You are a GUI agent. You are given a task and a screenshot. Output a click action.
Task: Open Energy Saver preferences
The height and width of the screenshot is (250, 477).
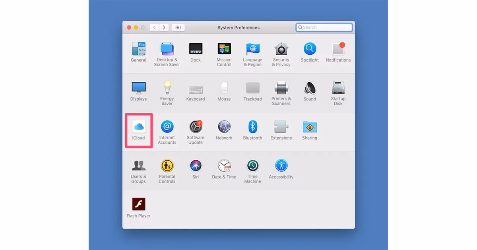[167, 93]
